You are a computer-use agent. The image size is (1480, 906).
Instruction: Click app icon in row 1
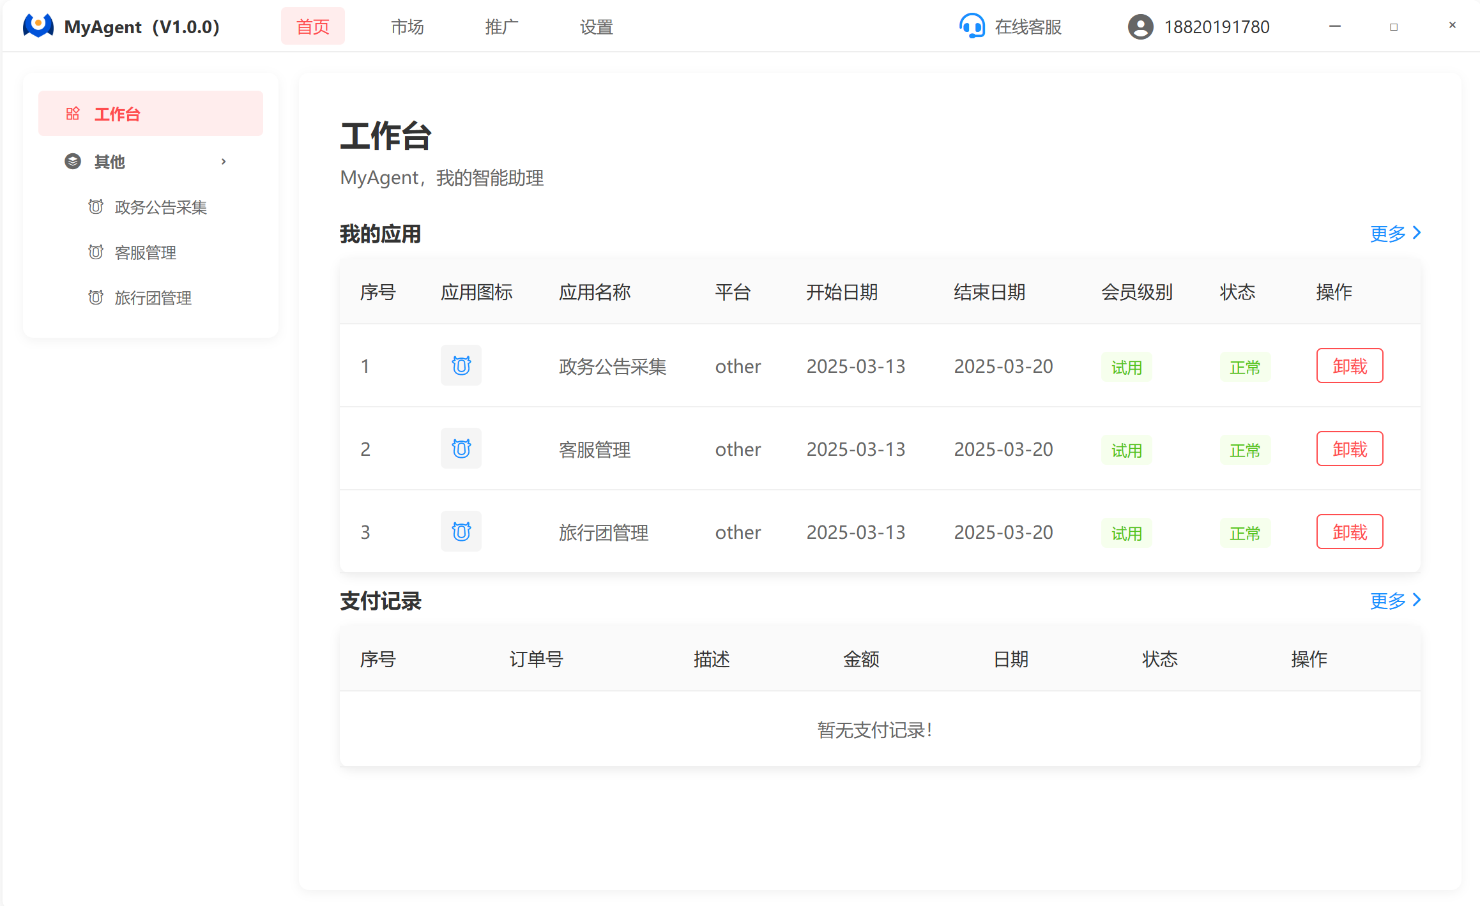461,366
